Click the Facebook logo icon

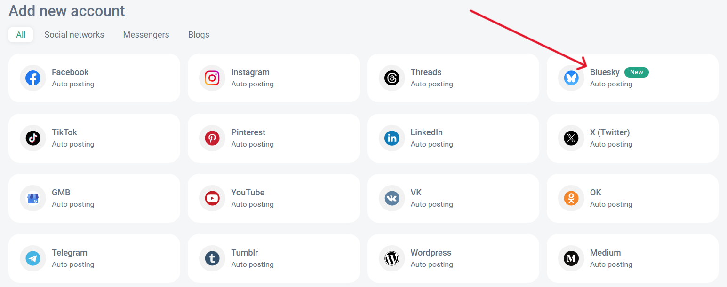(x=33, y=78)
